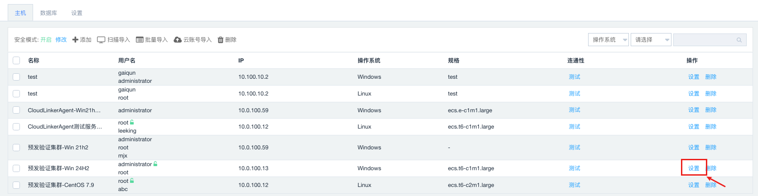Click green lock icon in CloudLinkerAgent测试服务 row
This screenshot has height=196, width=758.
click(x=132, y=122)
